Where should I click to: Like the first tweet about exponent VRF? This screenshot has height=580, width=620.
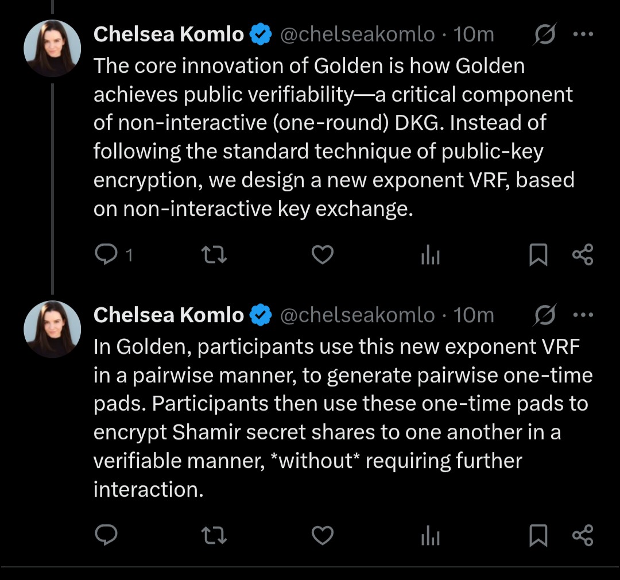pyautogui.click(x=322, y=254)
